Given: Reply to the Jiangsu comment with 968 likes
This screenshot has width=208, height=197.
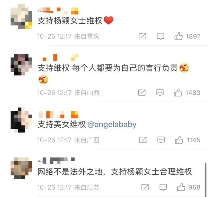Looking at the screenshot, I should pyautogui.click(x=163, y=187).
